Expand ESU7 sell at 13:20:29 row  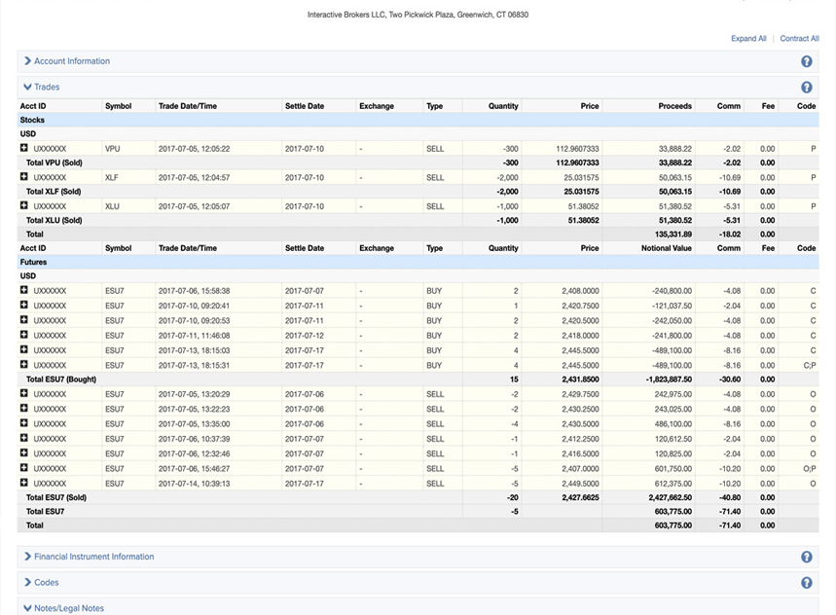(x=24, y=394)
